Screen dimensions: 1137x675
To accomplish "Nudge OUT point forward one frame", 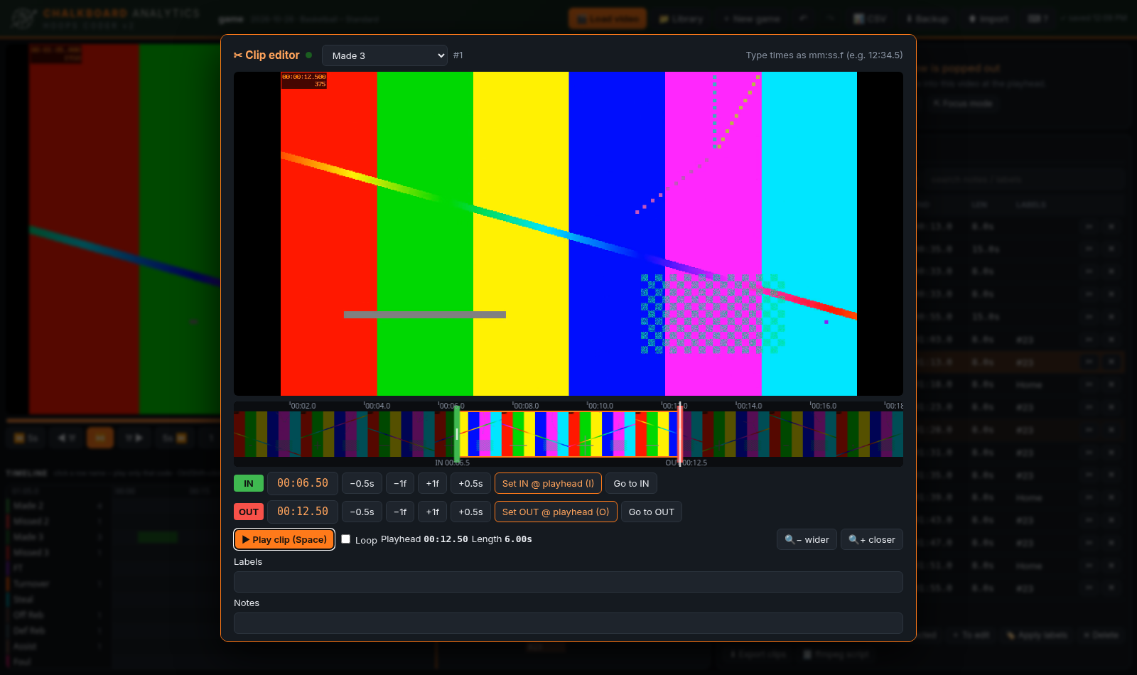I will click(x=433, y=512).
